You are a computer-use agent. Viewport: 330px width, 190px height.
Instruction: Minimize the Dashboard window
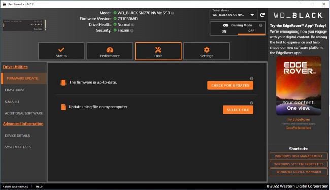[x=301, y=4]
